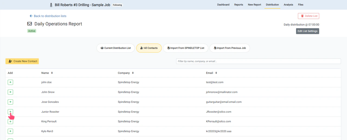347x140 pixels.
Task: Click the job title Bill Roberts #3 Drilling
Action: coord(82,5)
